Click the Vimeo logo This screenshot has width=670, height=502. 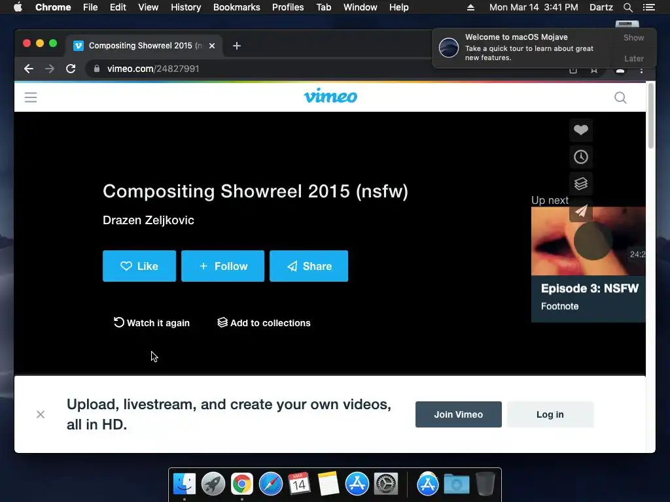point(330,96)
